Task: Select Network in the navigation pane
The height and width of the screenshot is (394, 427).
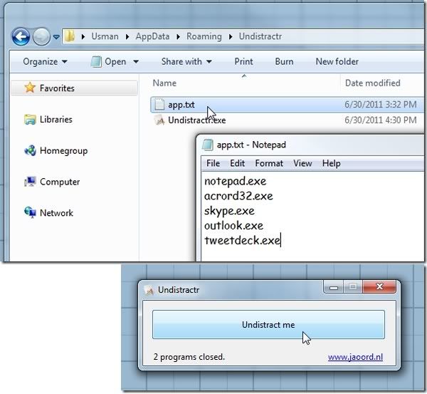Action: [56, 213]
